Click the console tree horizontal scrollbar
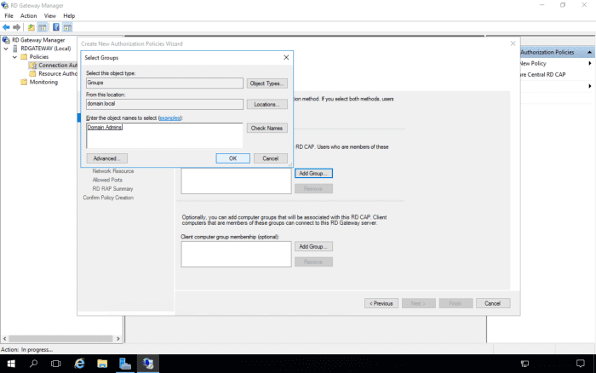 pyautogui.click(x=60, y=338)
